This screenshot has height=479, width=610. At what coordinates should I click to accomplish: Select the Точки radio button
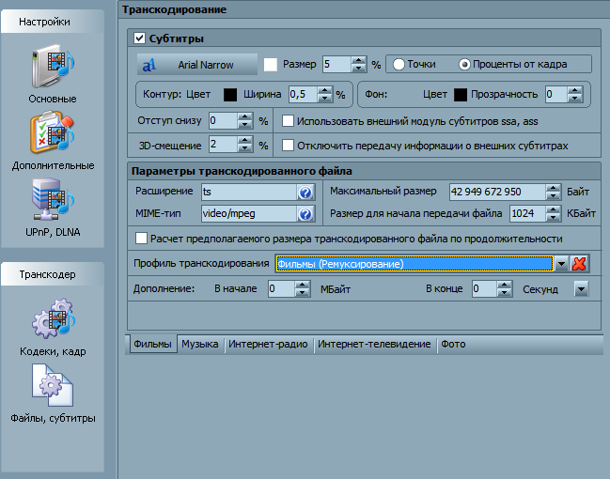point(399,65)
